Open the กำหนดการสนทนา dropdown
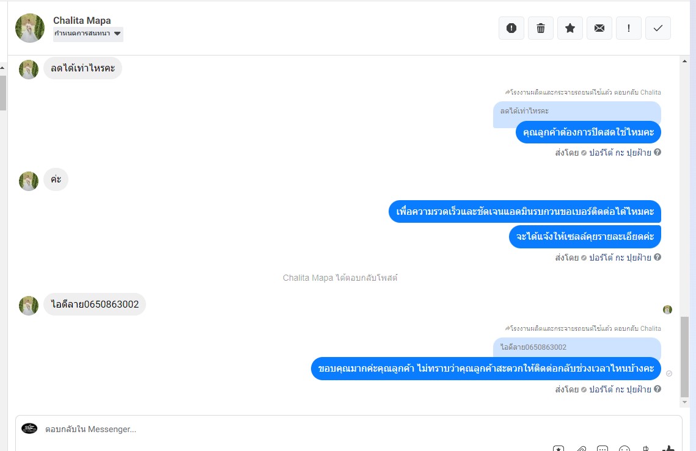This screenshot has height=451, width=696. [x=88, y=34]
